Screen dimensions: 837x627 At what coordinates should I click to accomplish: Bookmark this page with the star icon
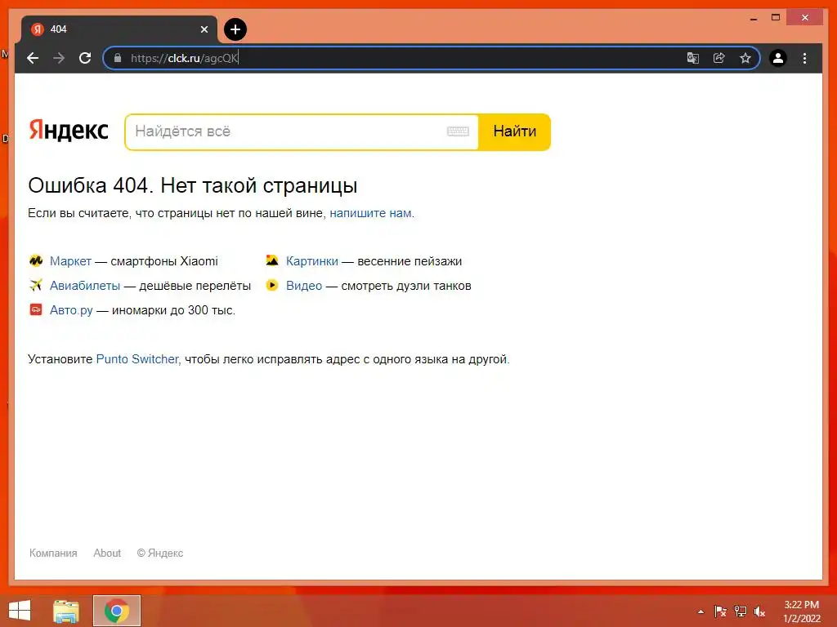pos(745,58)
